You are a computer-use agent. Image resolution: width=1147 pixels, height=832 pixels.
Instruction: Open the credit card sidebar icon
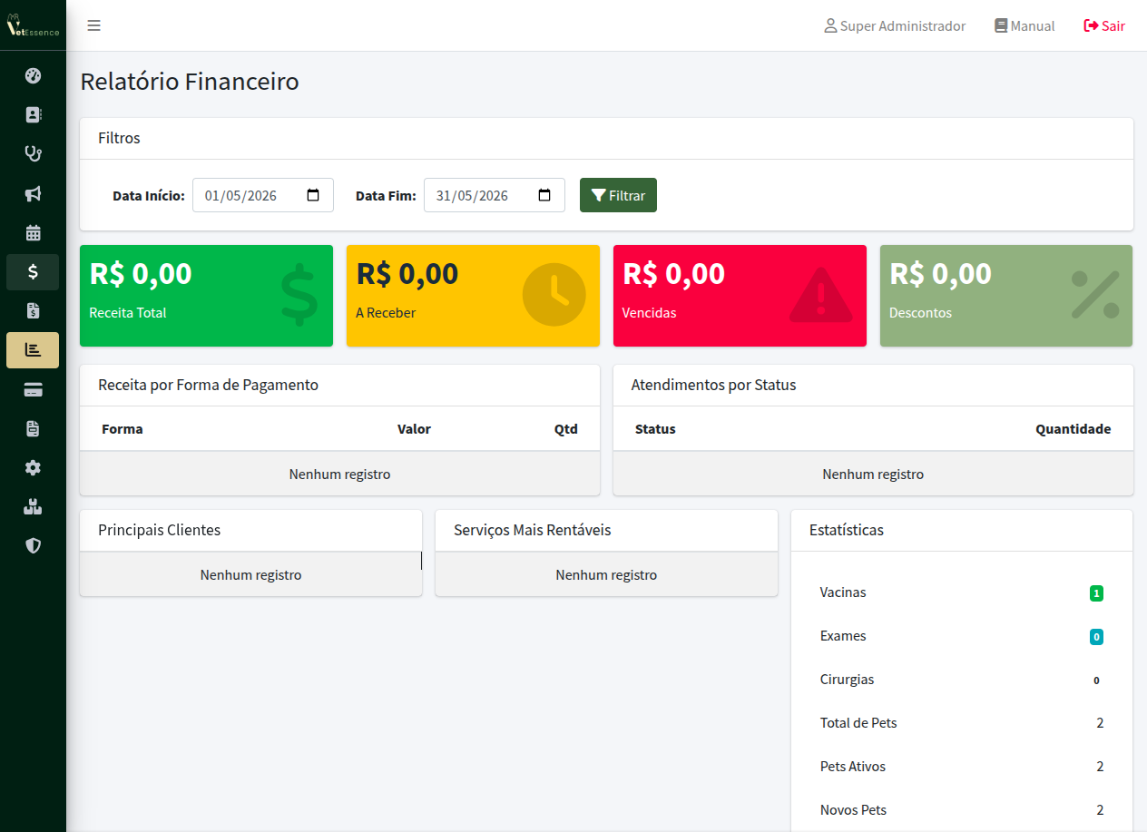tap(33, 389)
